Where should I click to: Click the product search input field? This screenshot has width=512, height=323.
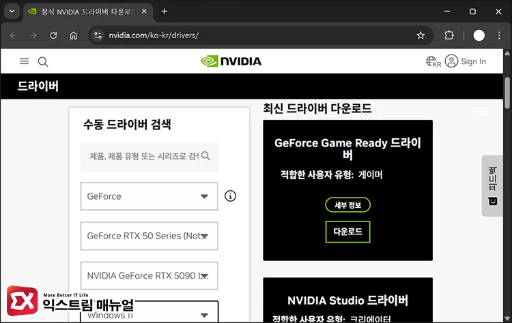pos(150,156)
